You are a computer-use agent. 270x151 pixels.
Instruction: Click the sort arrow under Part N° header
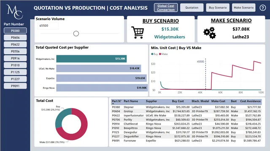pos(113,104)
